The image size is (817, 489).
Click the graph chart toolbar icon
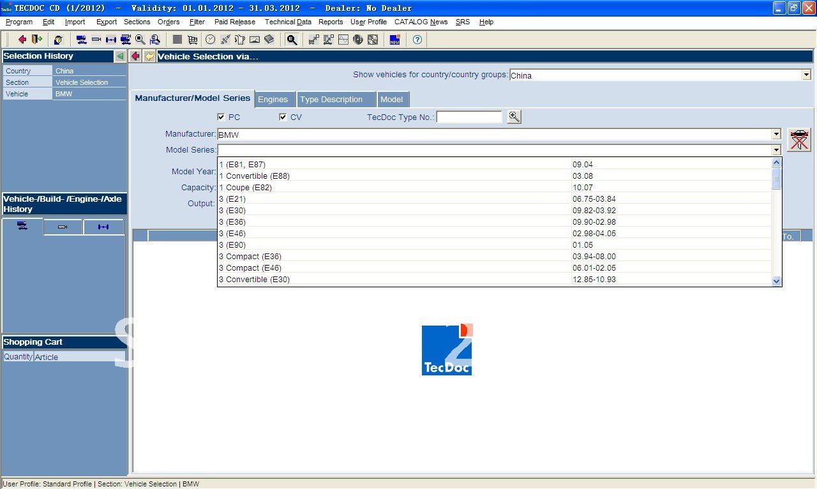point(343,40)
